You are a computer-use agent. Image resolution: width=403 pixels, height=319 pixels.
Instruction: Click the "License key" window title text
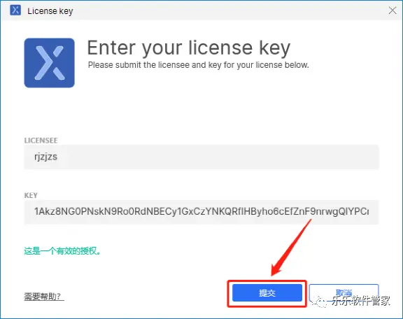(x=50, y=11)
